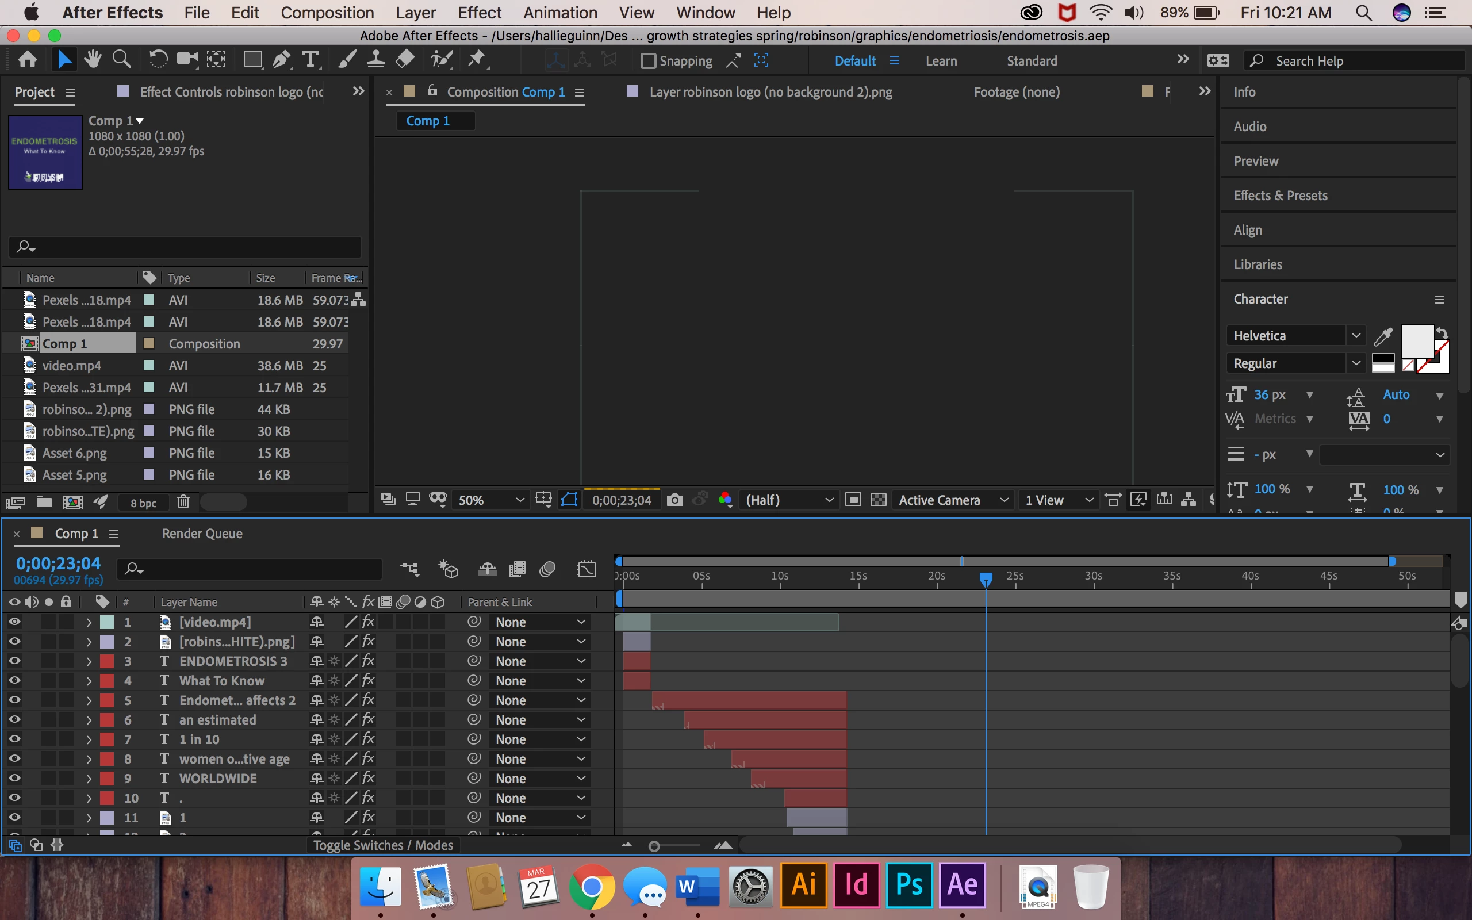Open the Animation menu
The width and height of the screenshot is (1472, 920).
point(559,13)
